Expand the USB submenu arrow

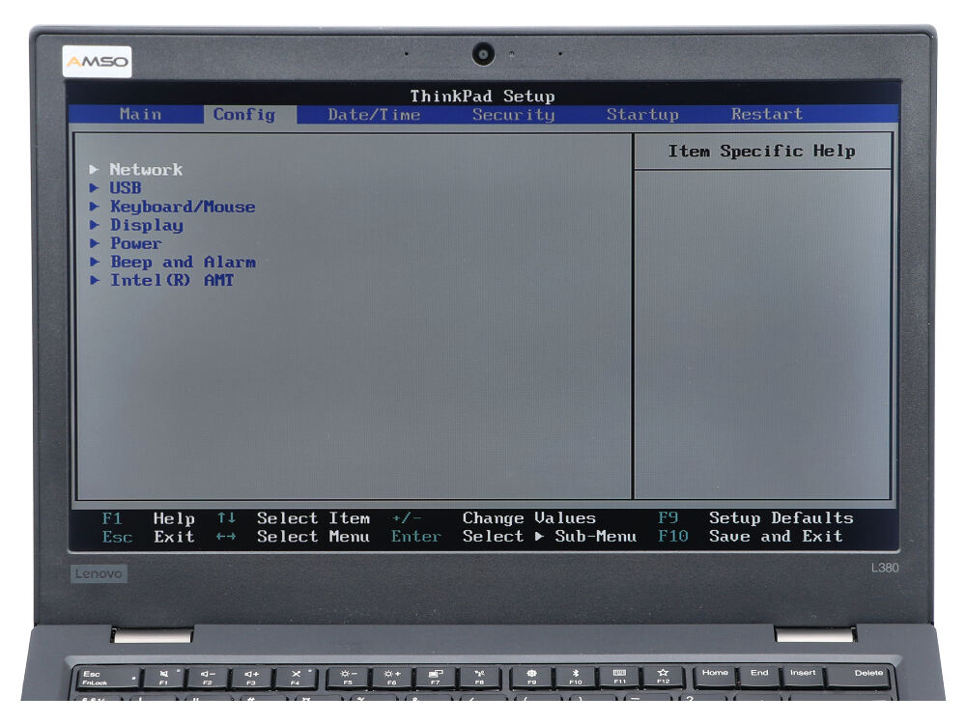pyautogui.click(x=94, y=188)
